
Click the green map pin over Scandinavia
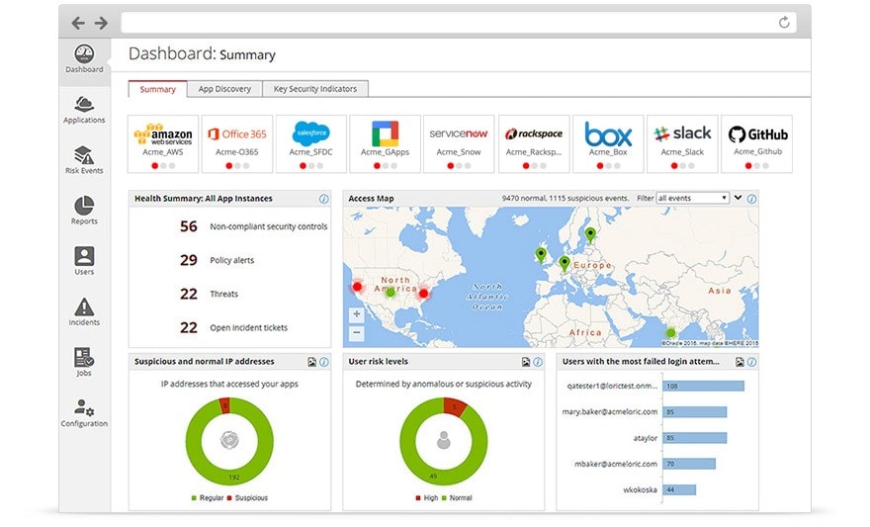coord(590,234)
